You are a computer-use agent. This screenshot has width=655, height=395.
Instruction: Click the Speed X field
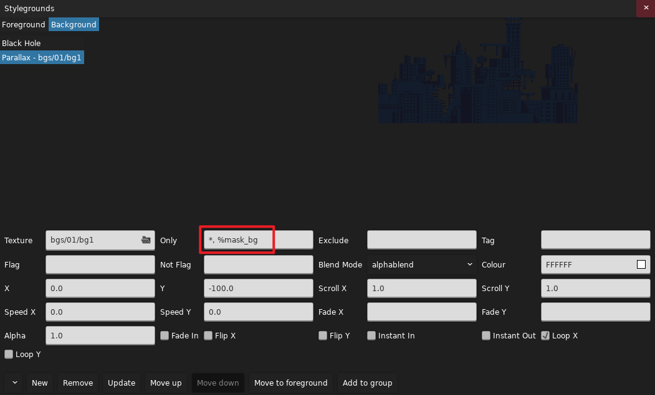(100, 312)
